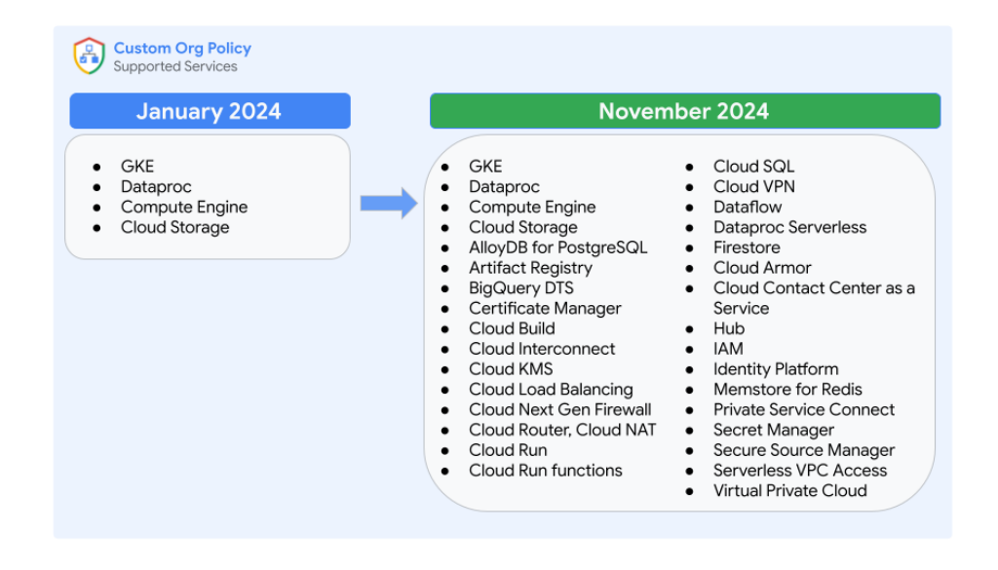The image size is (998, 570).
Task: Select Memstore for Redis entry
Action: tap(787, 390)
